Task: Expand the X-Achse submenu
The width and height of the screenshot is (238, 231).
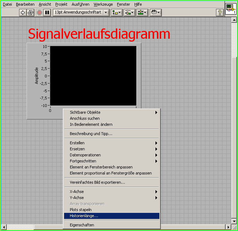Action: point(112,192)
